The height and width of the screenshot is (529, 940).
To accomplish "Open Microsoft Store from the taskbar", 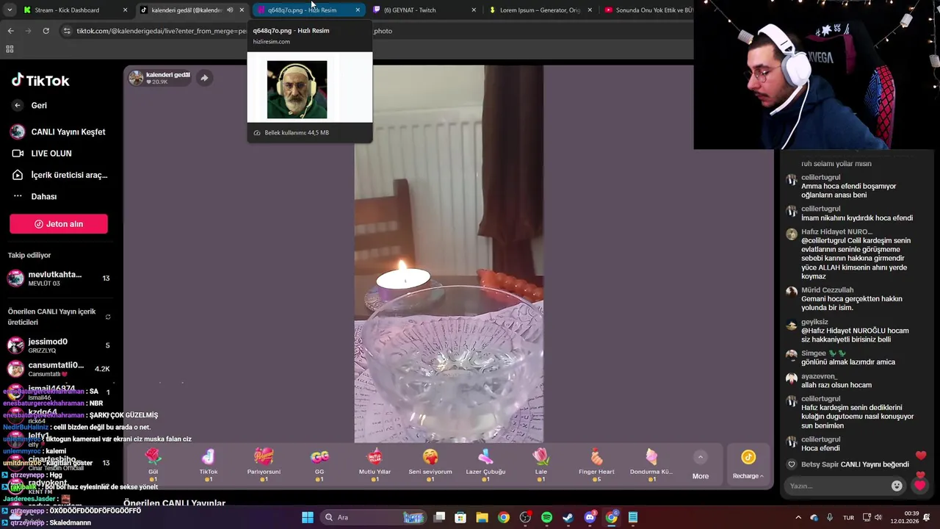I will pyautogui.click(x=460, y=517).
